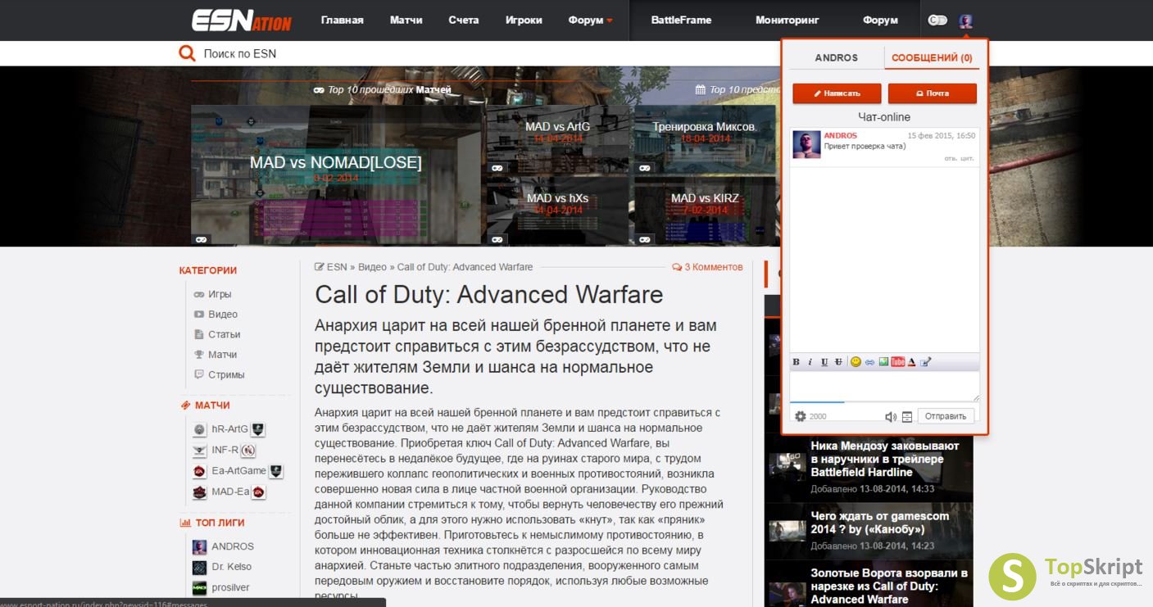The image size is (1153, 607).
Task: Open the Стримы category
Action: click(226, 374)
